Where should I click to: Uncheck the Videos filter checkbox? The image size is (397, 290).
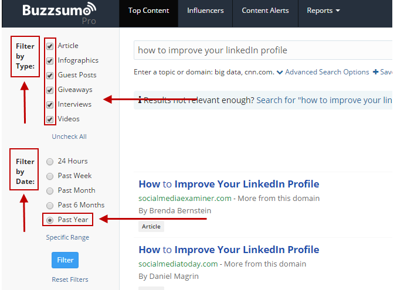pos(50,119)
